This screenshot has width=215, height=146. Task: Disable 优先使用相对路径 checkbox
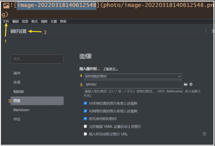[x=86, y=119]
